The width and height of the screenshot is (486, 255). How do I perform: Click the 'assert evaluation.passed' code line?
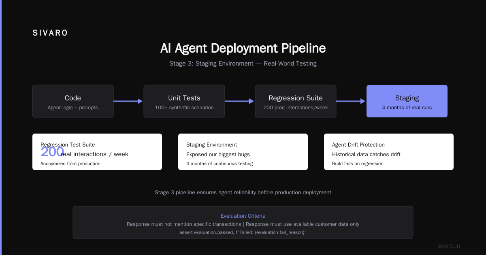(243, 232)
